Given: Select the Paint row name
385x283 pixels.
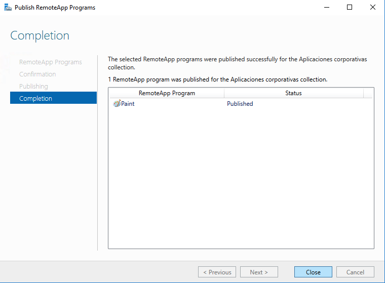Looking at the screenshot, I should point(128,104).
